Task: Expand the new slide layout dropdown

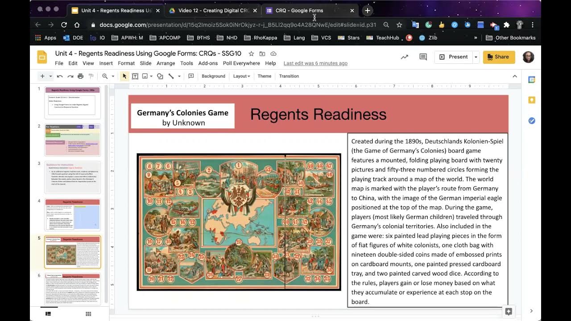Action: pos(50,76)
